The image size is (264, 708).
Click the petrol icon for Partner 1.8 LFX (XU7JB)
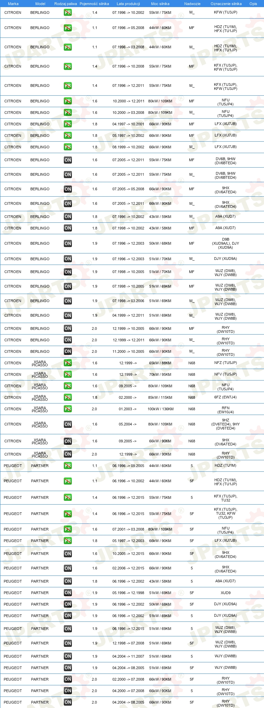68,541
